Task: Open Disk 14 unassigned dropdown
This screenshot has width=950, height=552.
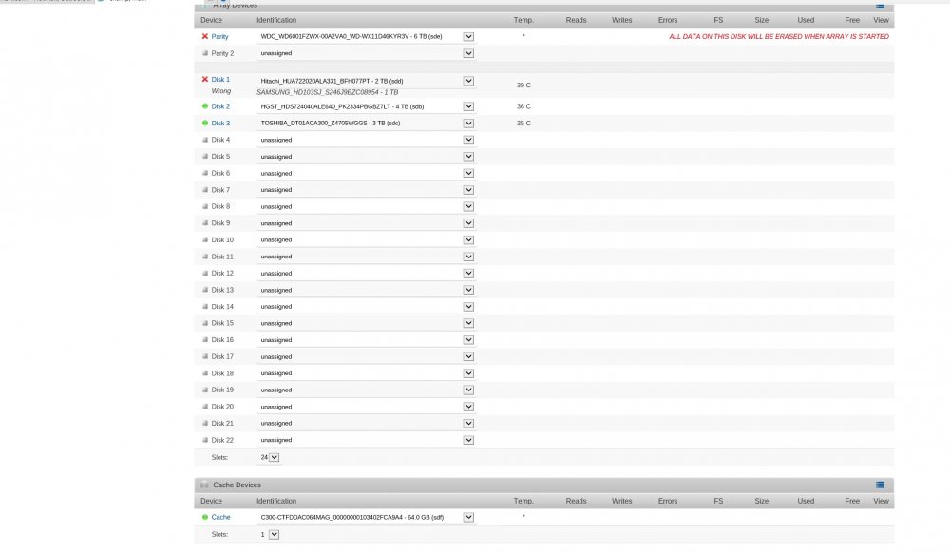Action: 366,307
